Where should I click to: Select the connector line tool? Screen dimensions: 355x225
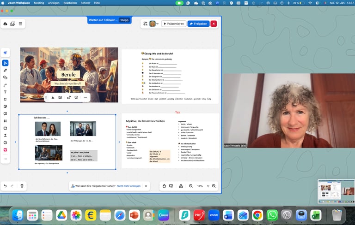[5, 85]
